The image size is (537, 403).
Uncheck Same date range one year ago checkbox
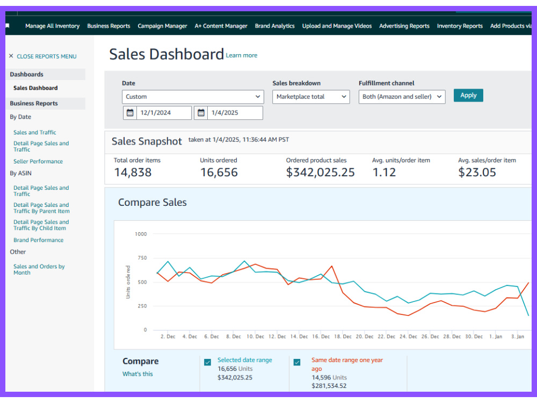coord(297,362)
